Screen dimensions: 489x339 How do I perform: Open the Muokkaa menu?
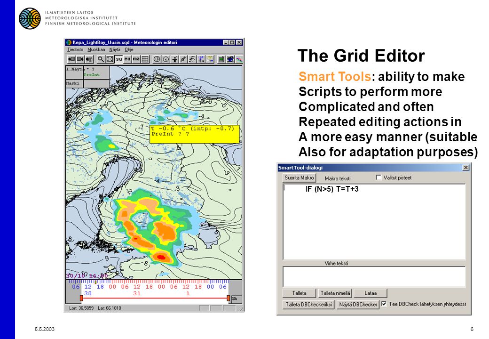(96, 49)
